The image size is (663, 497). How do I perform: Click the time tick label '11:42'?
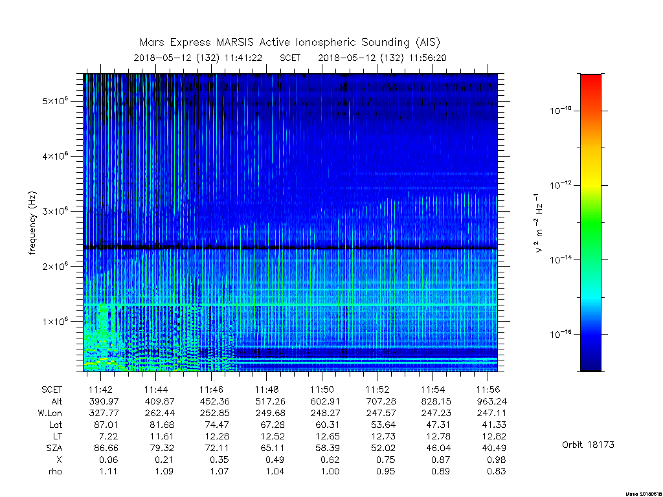[100, 390]
